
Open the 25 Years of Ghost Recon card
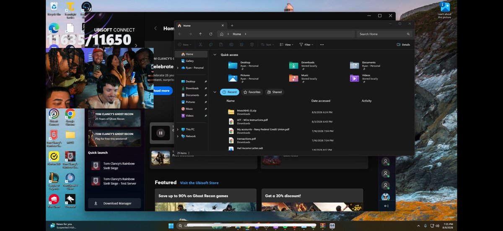tap(114, 118)
